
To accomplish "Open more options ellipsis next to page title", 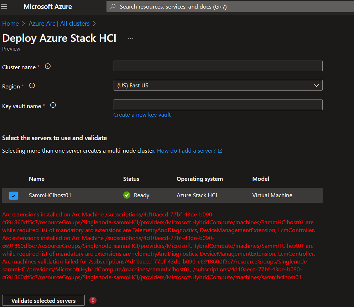I will 130,38.
